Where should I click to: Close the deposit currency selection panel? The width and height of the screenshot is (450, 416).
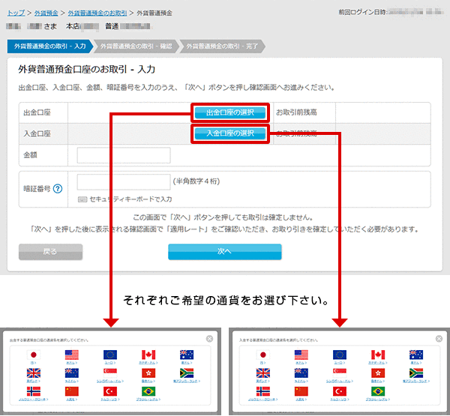439,339
